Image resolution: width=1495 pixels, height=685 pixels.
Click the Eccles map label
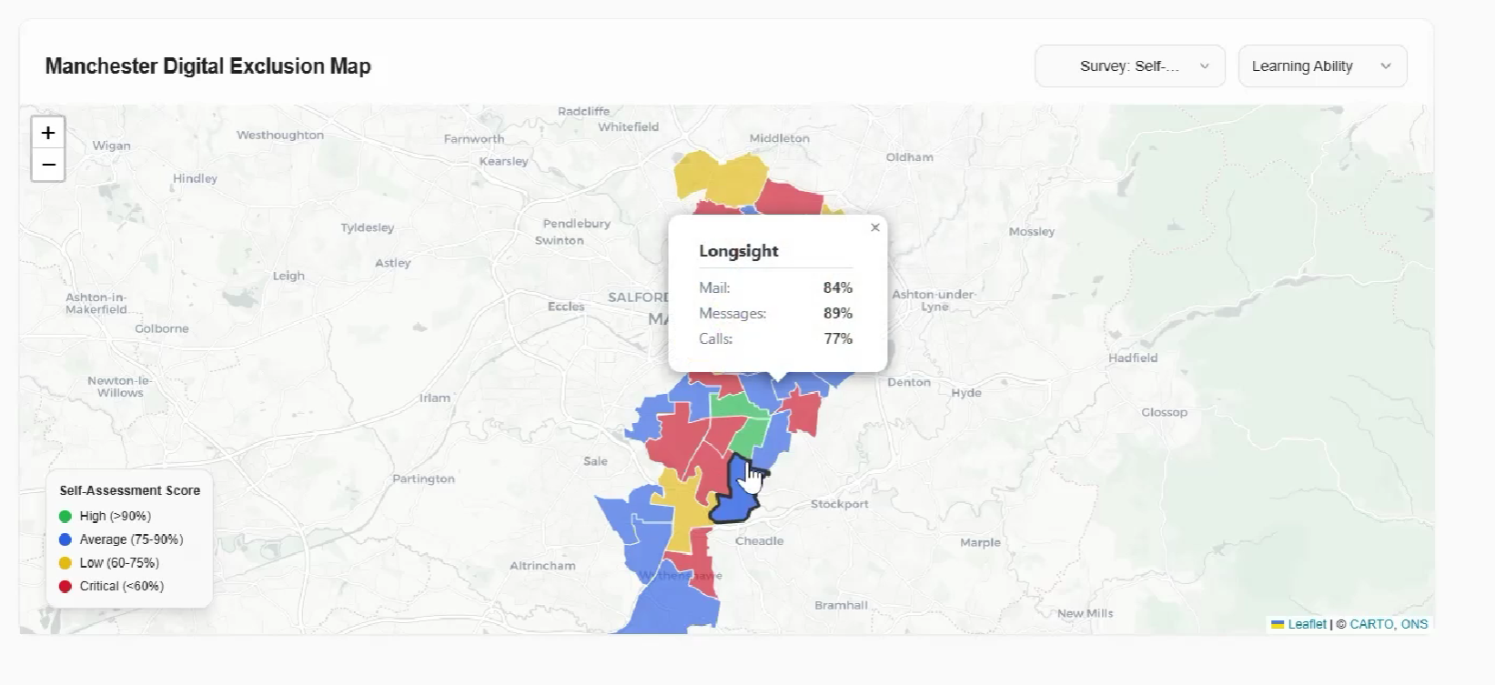566,307
